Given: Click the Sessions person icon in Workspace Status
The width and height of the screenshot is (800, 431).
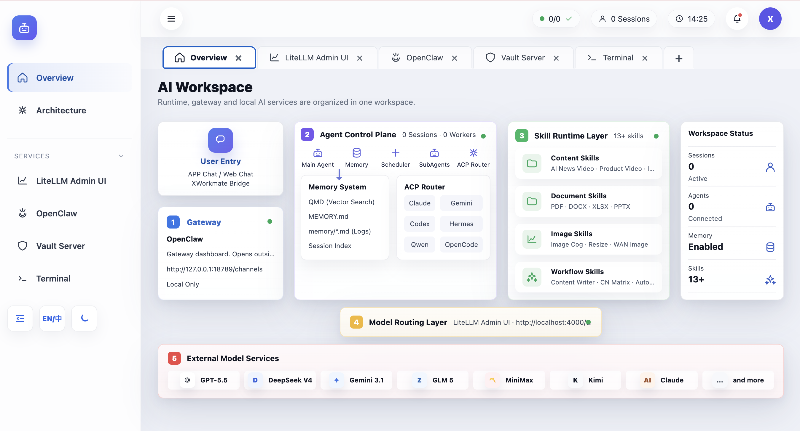Looking at the screenshot, I should (x=770, y=167).
